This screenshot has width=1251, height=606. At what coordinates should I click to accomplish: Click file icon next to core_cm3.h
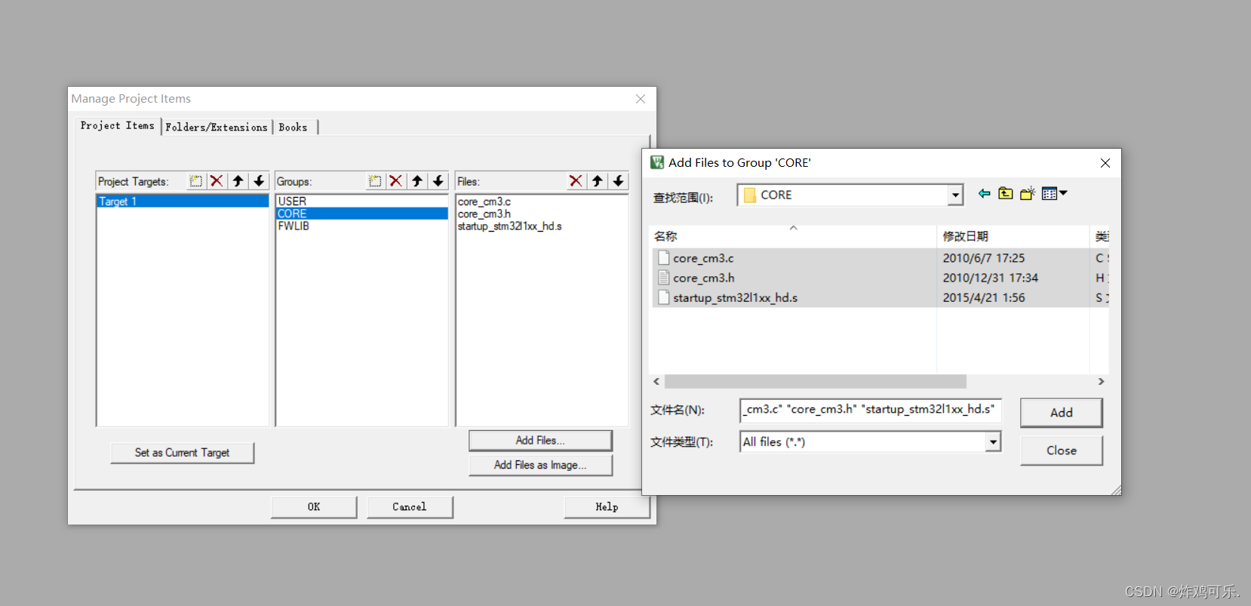663,278
